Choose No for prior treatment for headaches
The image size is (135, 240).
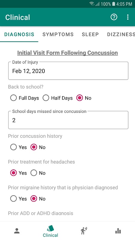(38, 173)
